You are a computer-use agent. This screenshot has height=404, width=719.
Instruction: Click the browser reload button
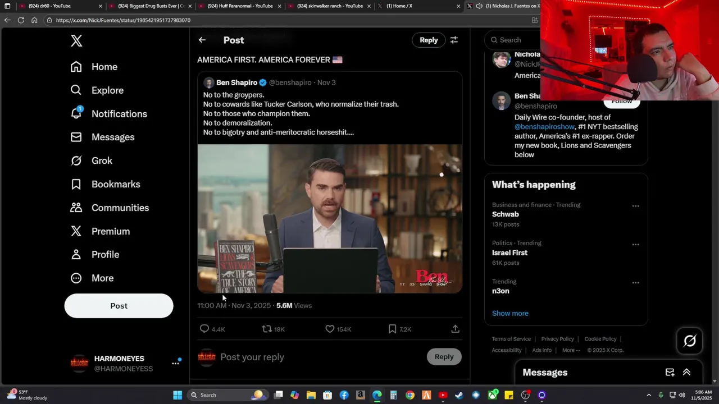coord(21,20)
